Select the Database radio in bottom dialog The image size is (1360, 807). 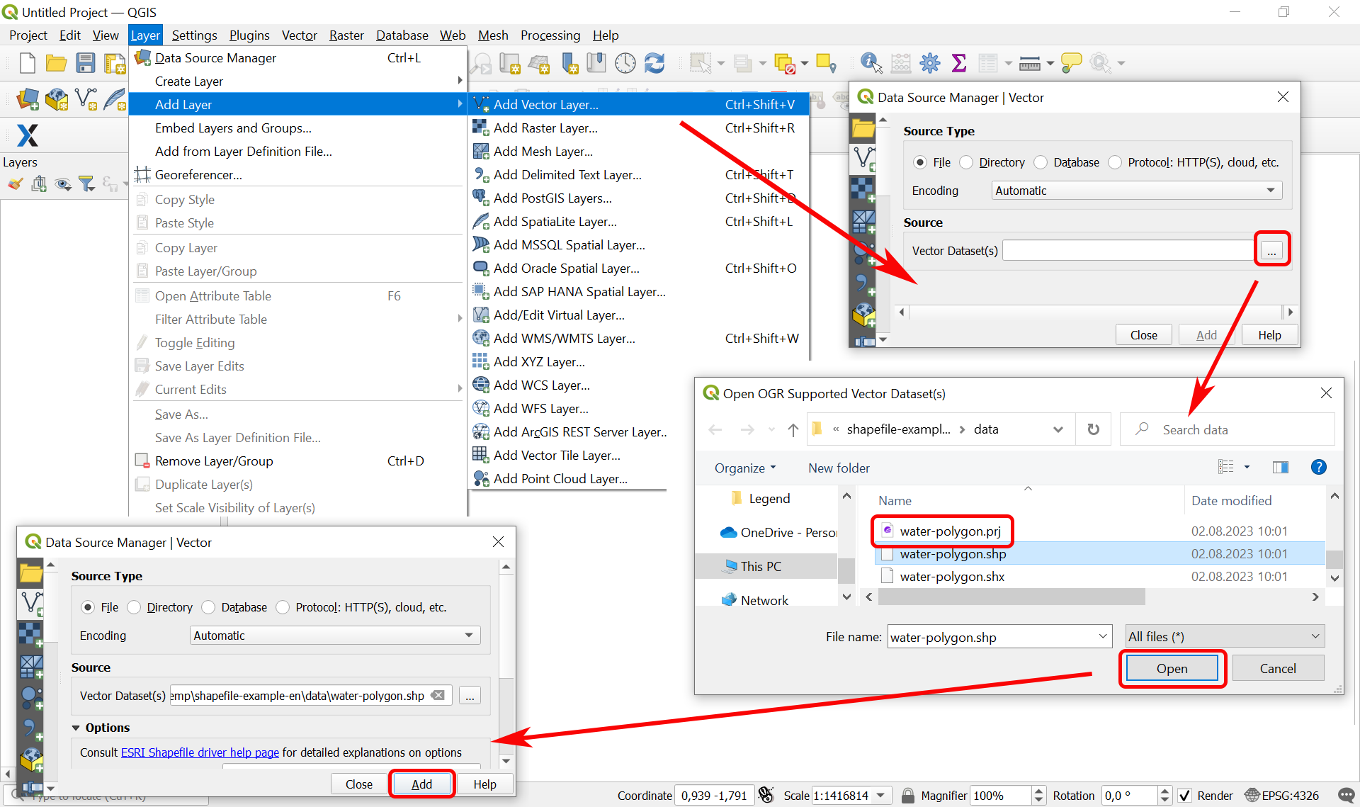coord(209,607)
